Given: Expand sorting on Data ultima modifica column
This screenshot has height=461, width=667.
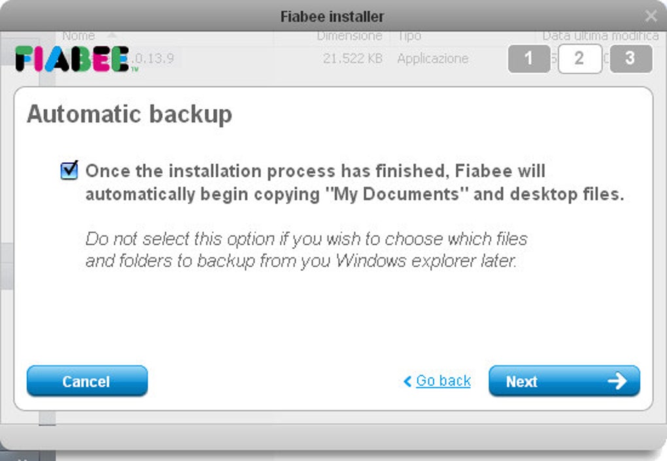Looking at the screenshot, I should (600, 36).
